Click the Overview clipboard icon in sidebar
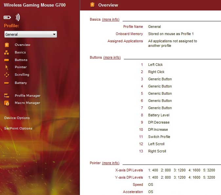Image resolution: width=221 pixels, height=195 pixels. (7, 45)
